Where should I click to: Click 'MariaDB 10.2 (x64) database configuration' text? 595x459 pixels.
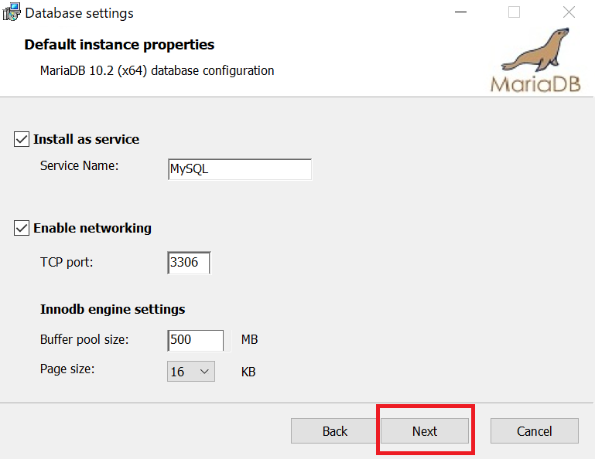pyautogui.click(x=157, y=71)
